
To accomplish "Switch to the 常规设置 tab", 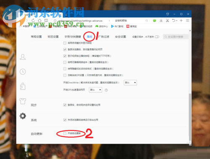I will click(x=36, y=37).
